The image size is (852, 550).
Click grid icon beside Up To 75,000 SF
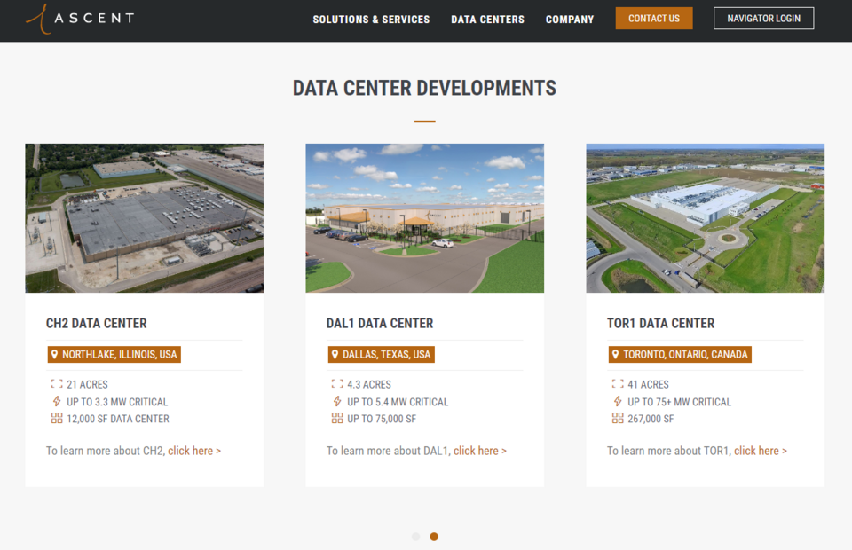click(337, 418)
